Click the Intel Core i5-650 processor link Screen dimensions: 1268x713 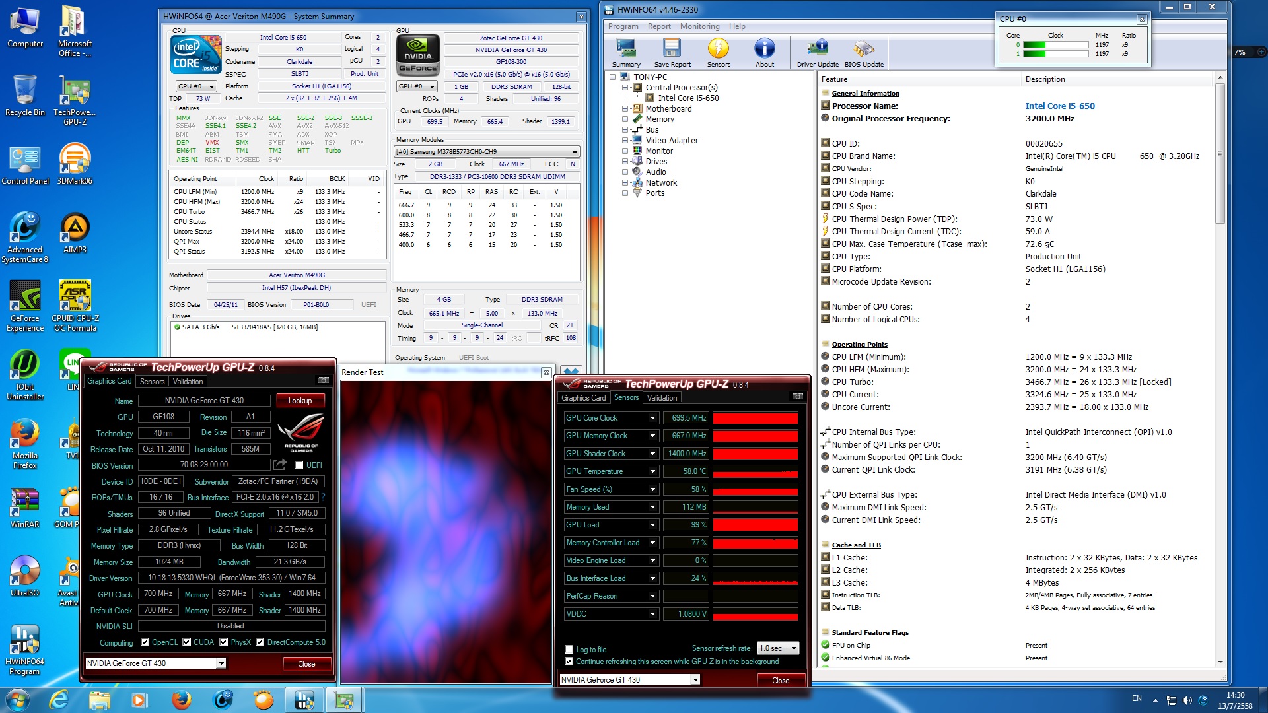pyautogui.click(x=1059, y=106)
